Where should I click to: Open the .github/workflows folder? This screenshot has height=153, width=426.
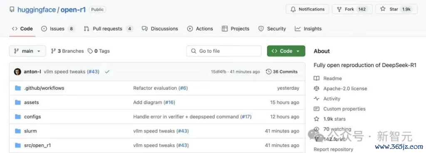[44, 88]
